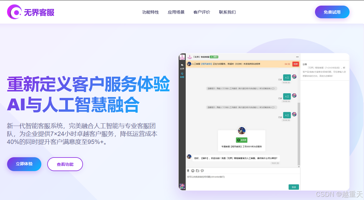Click the lotus logo atop the chat sidebar
This screenshot has width=364, height=200.
182,57
